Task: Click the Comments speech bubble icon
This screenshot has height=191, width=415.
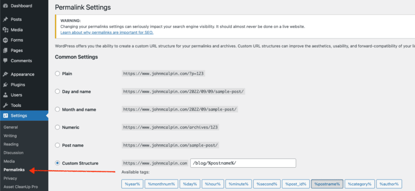Action: click(x=5, y=61)
